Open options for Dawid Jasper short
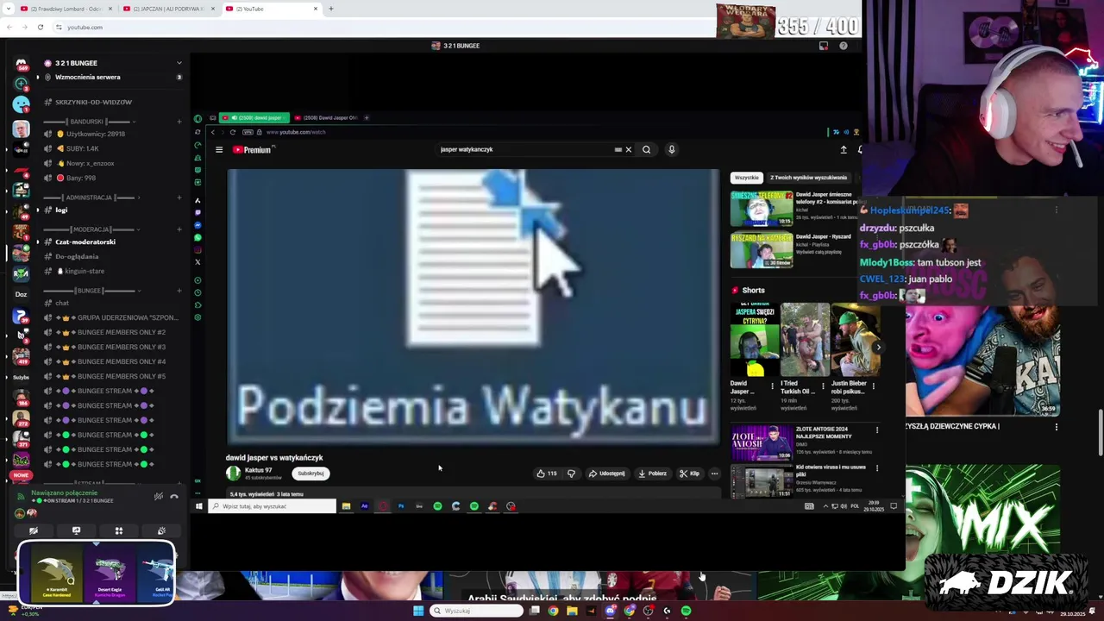The height and width of the screenshot is (621, 1104). click(x=772, y=386)
